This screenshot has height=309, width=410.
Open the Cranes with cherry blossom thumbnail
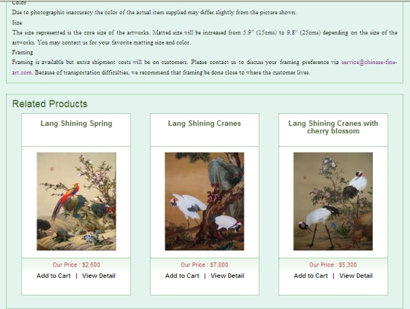coord(333,201)
